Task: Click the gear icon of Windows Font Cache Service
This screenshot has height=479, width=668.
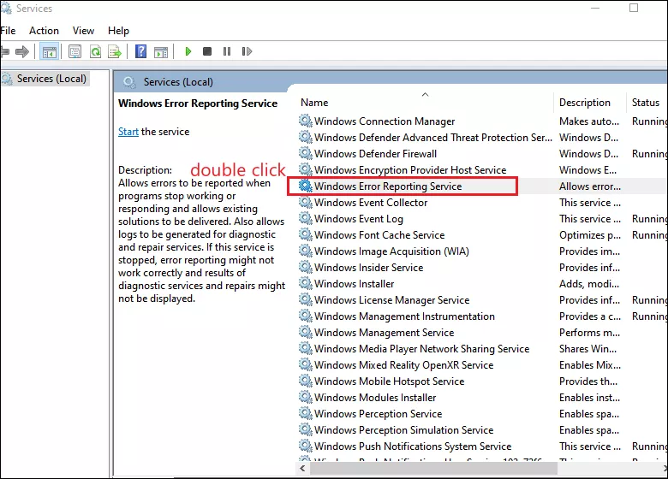Action: (305, 234)
